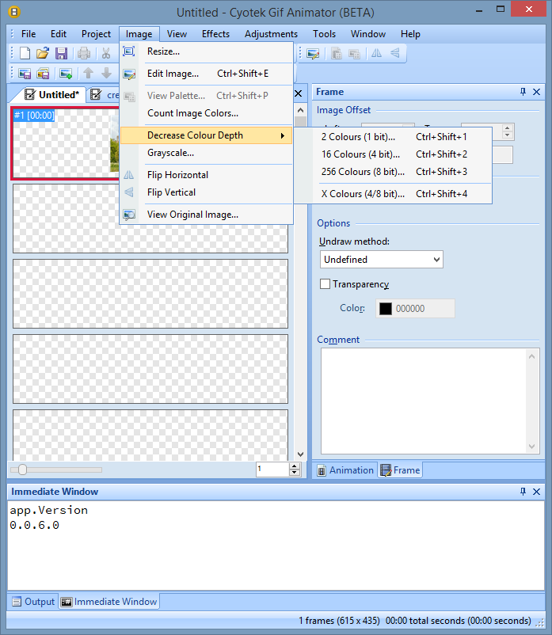Enable the Transparency checkbox
Viewport: 552px width, 635px height.
pos(325,284)
